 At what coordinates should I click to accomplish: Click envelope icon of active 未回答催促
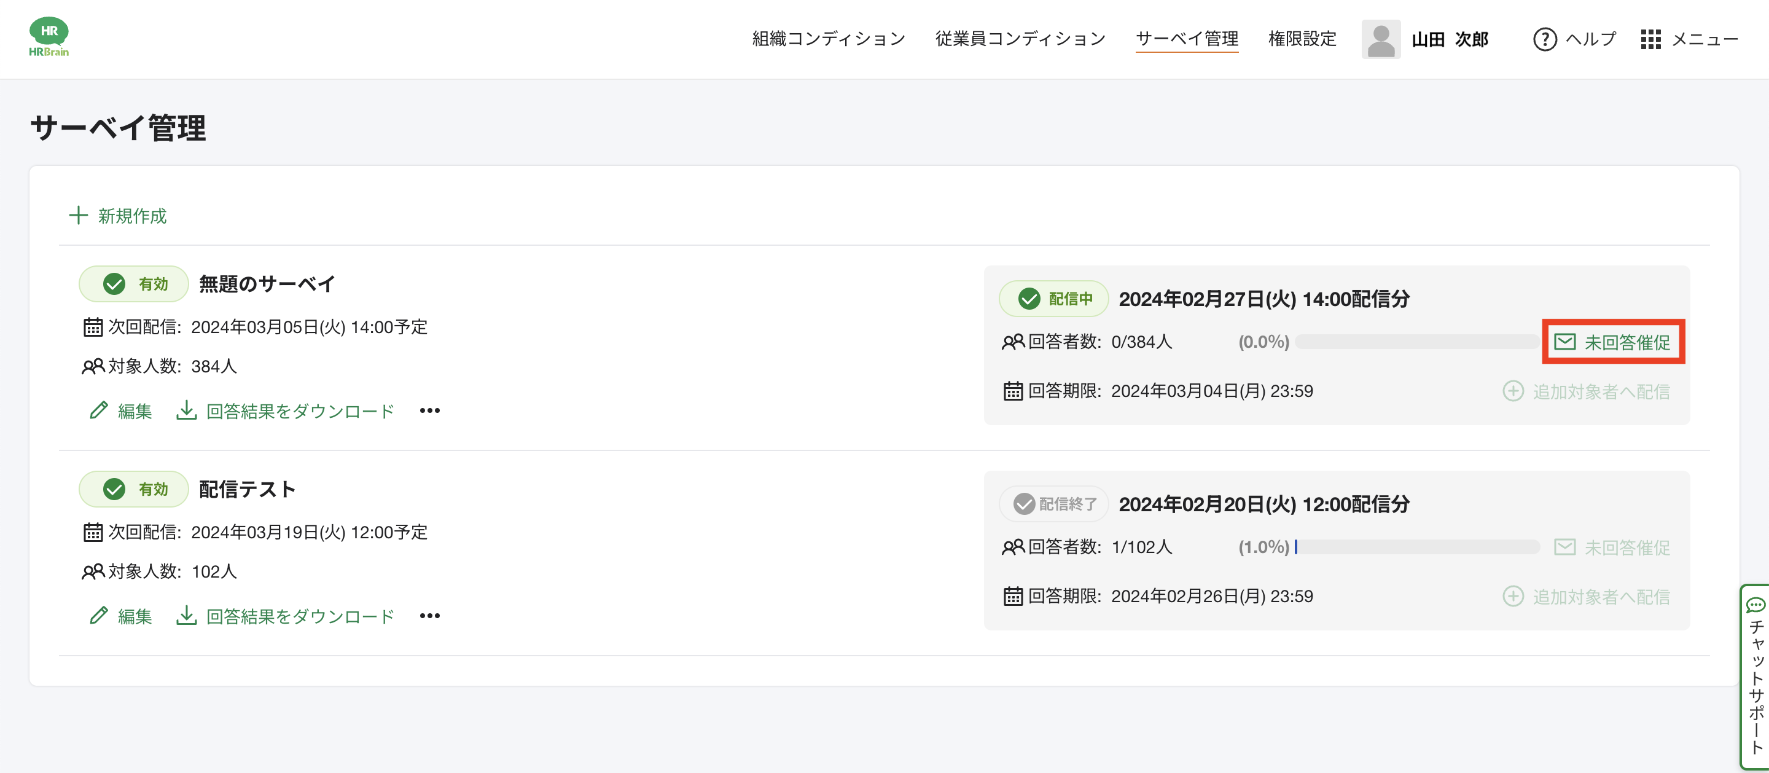coord(1564,342)
